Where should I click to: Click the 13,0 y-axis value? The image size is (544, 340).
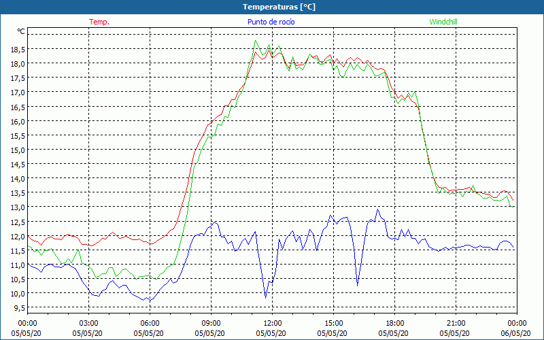click(x=18, y=207)
